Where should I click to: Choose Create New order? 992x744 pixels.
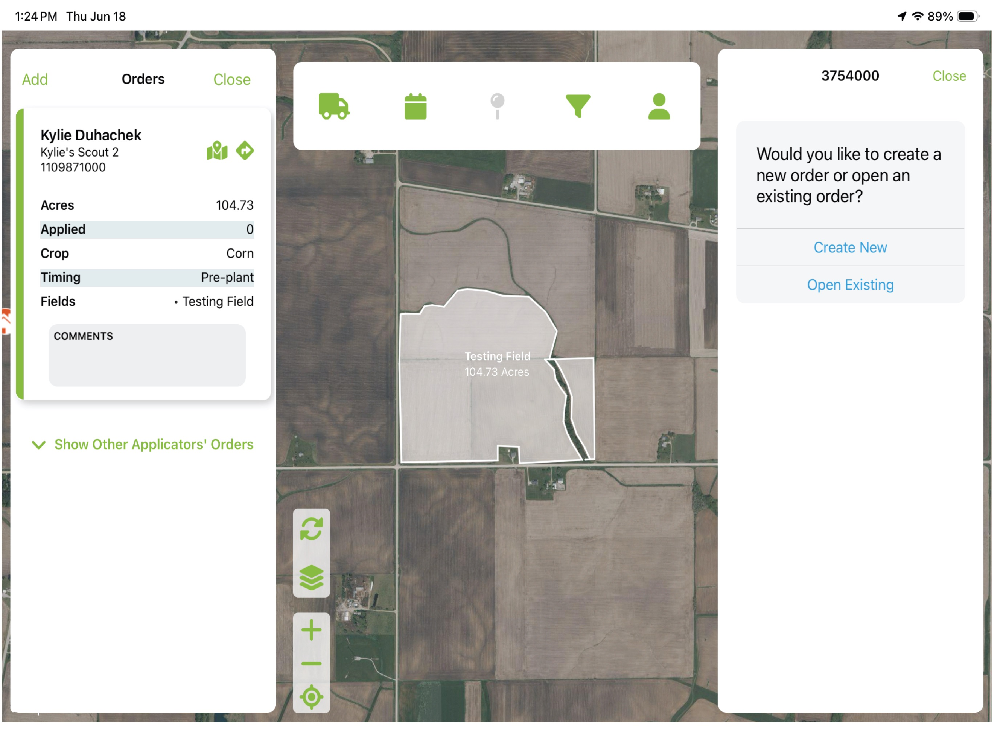(850, 247)
